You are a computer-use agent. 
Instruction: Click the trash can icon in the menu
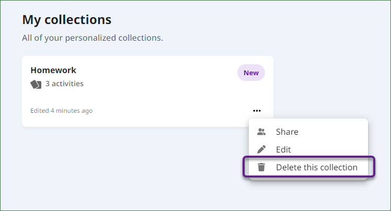261,167
